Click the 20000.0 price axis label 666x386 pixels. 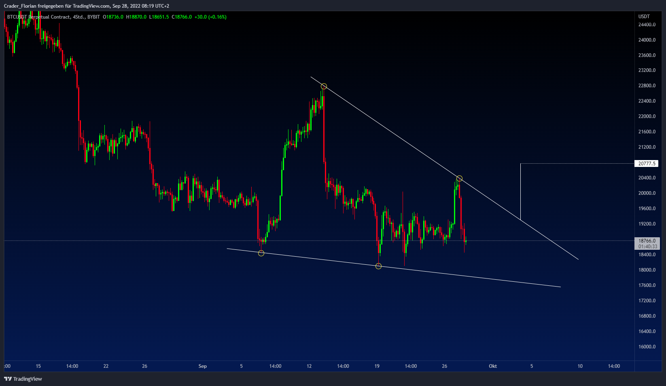tap(647, 193)
